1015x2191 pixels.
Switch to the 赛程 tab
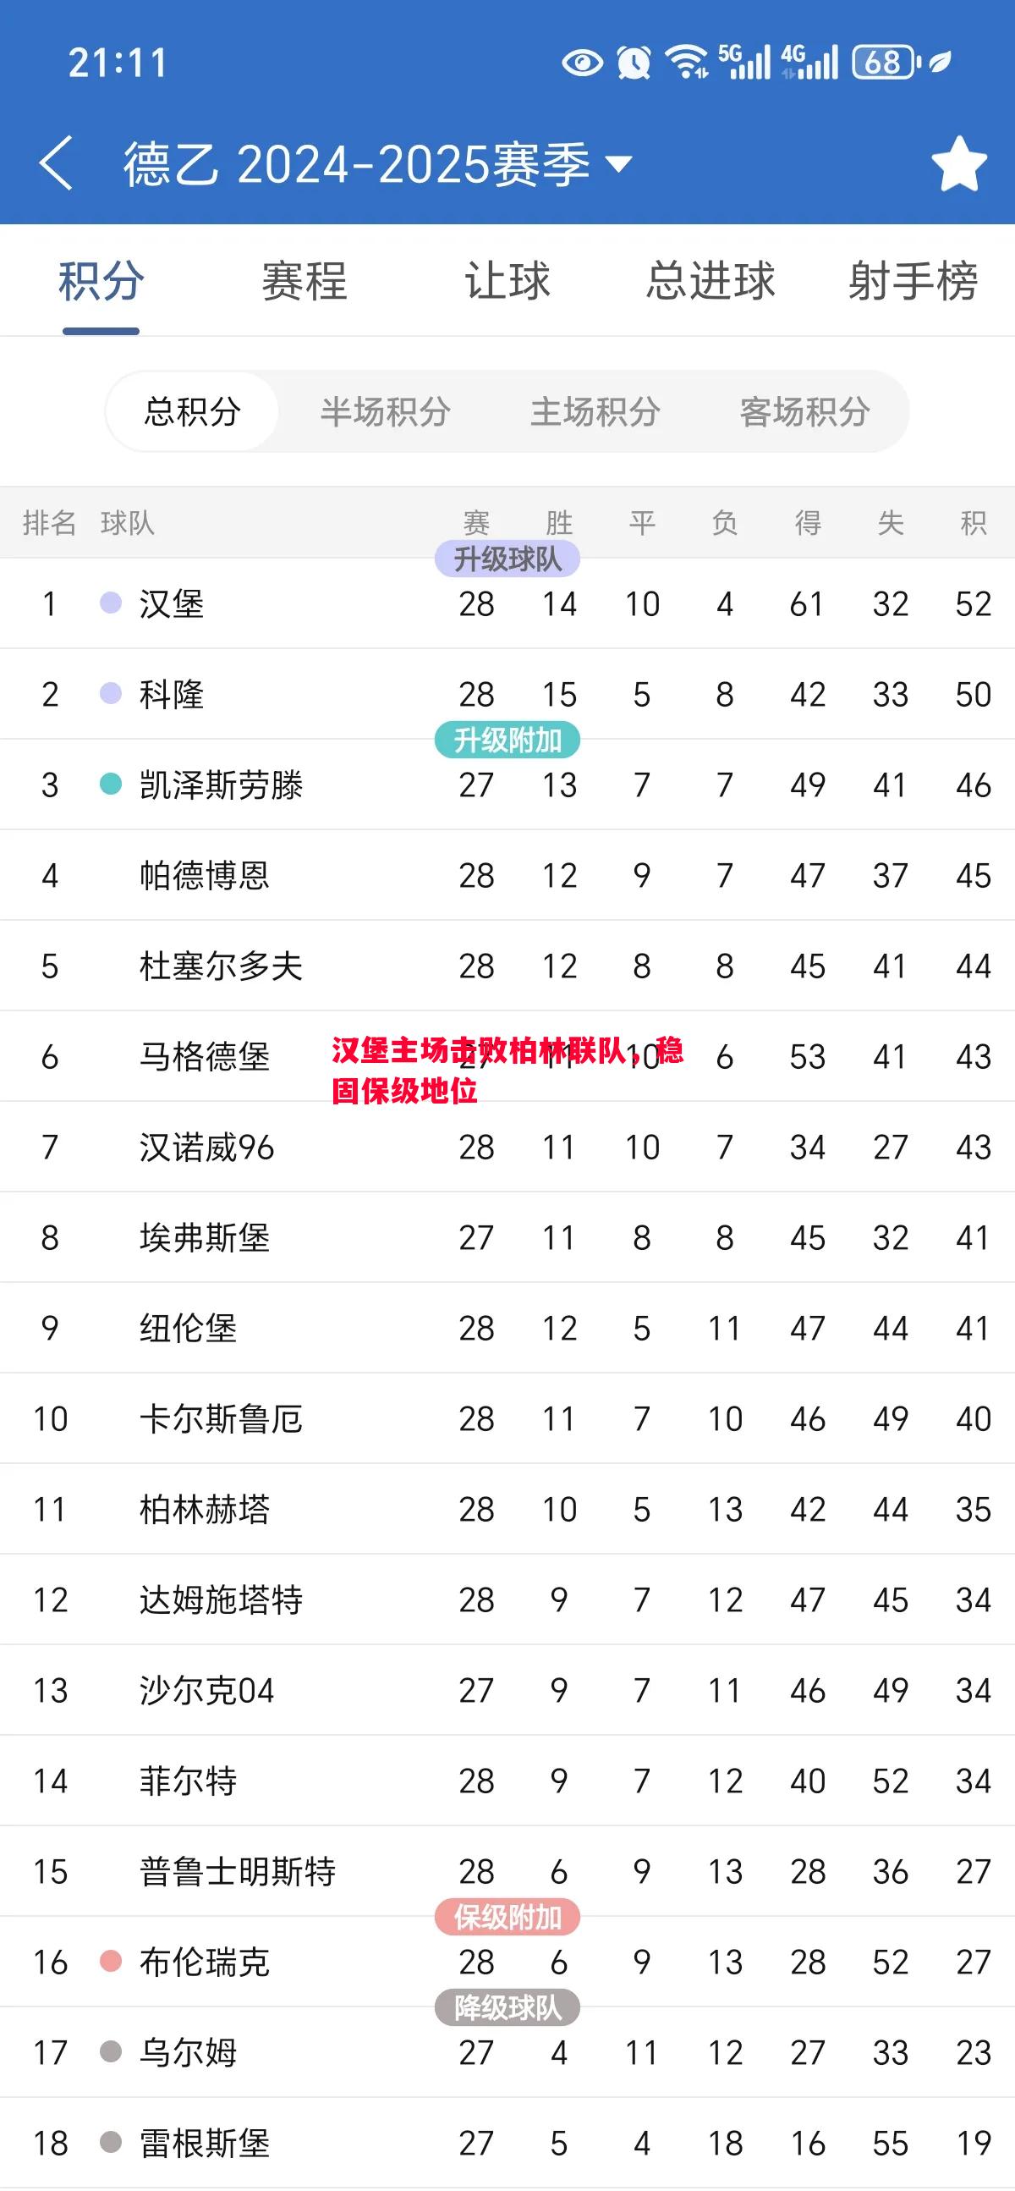302,283
